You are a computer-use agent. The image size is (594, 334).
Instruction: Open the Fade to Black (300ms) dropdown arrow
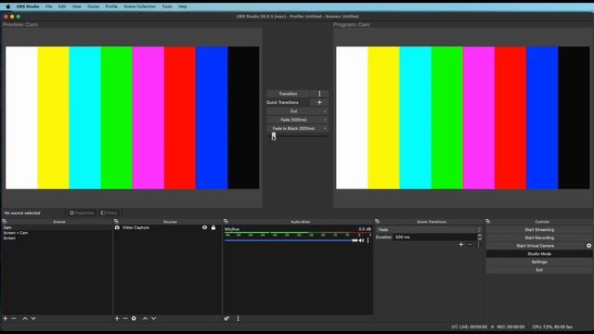coord(325,128)
